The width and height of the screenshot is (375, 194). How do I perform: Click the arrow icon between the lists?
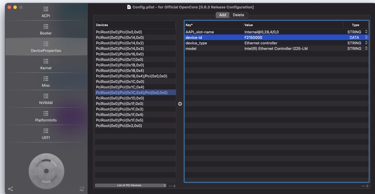point(180,104)
